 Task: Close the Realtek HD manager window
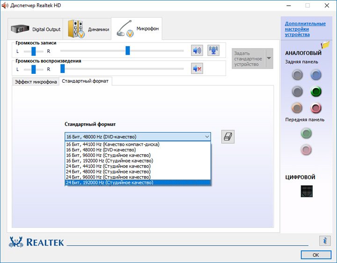(327, 5)
